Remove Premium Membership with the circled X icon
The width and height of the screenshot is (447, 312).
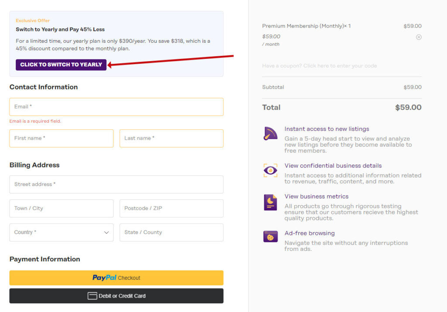pyautogui.click(x=419, y=37)
